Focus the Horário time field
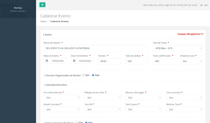The height and width of the screenshot is (123, 210). click(109, 61)
